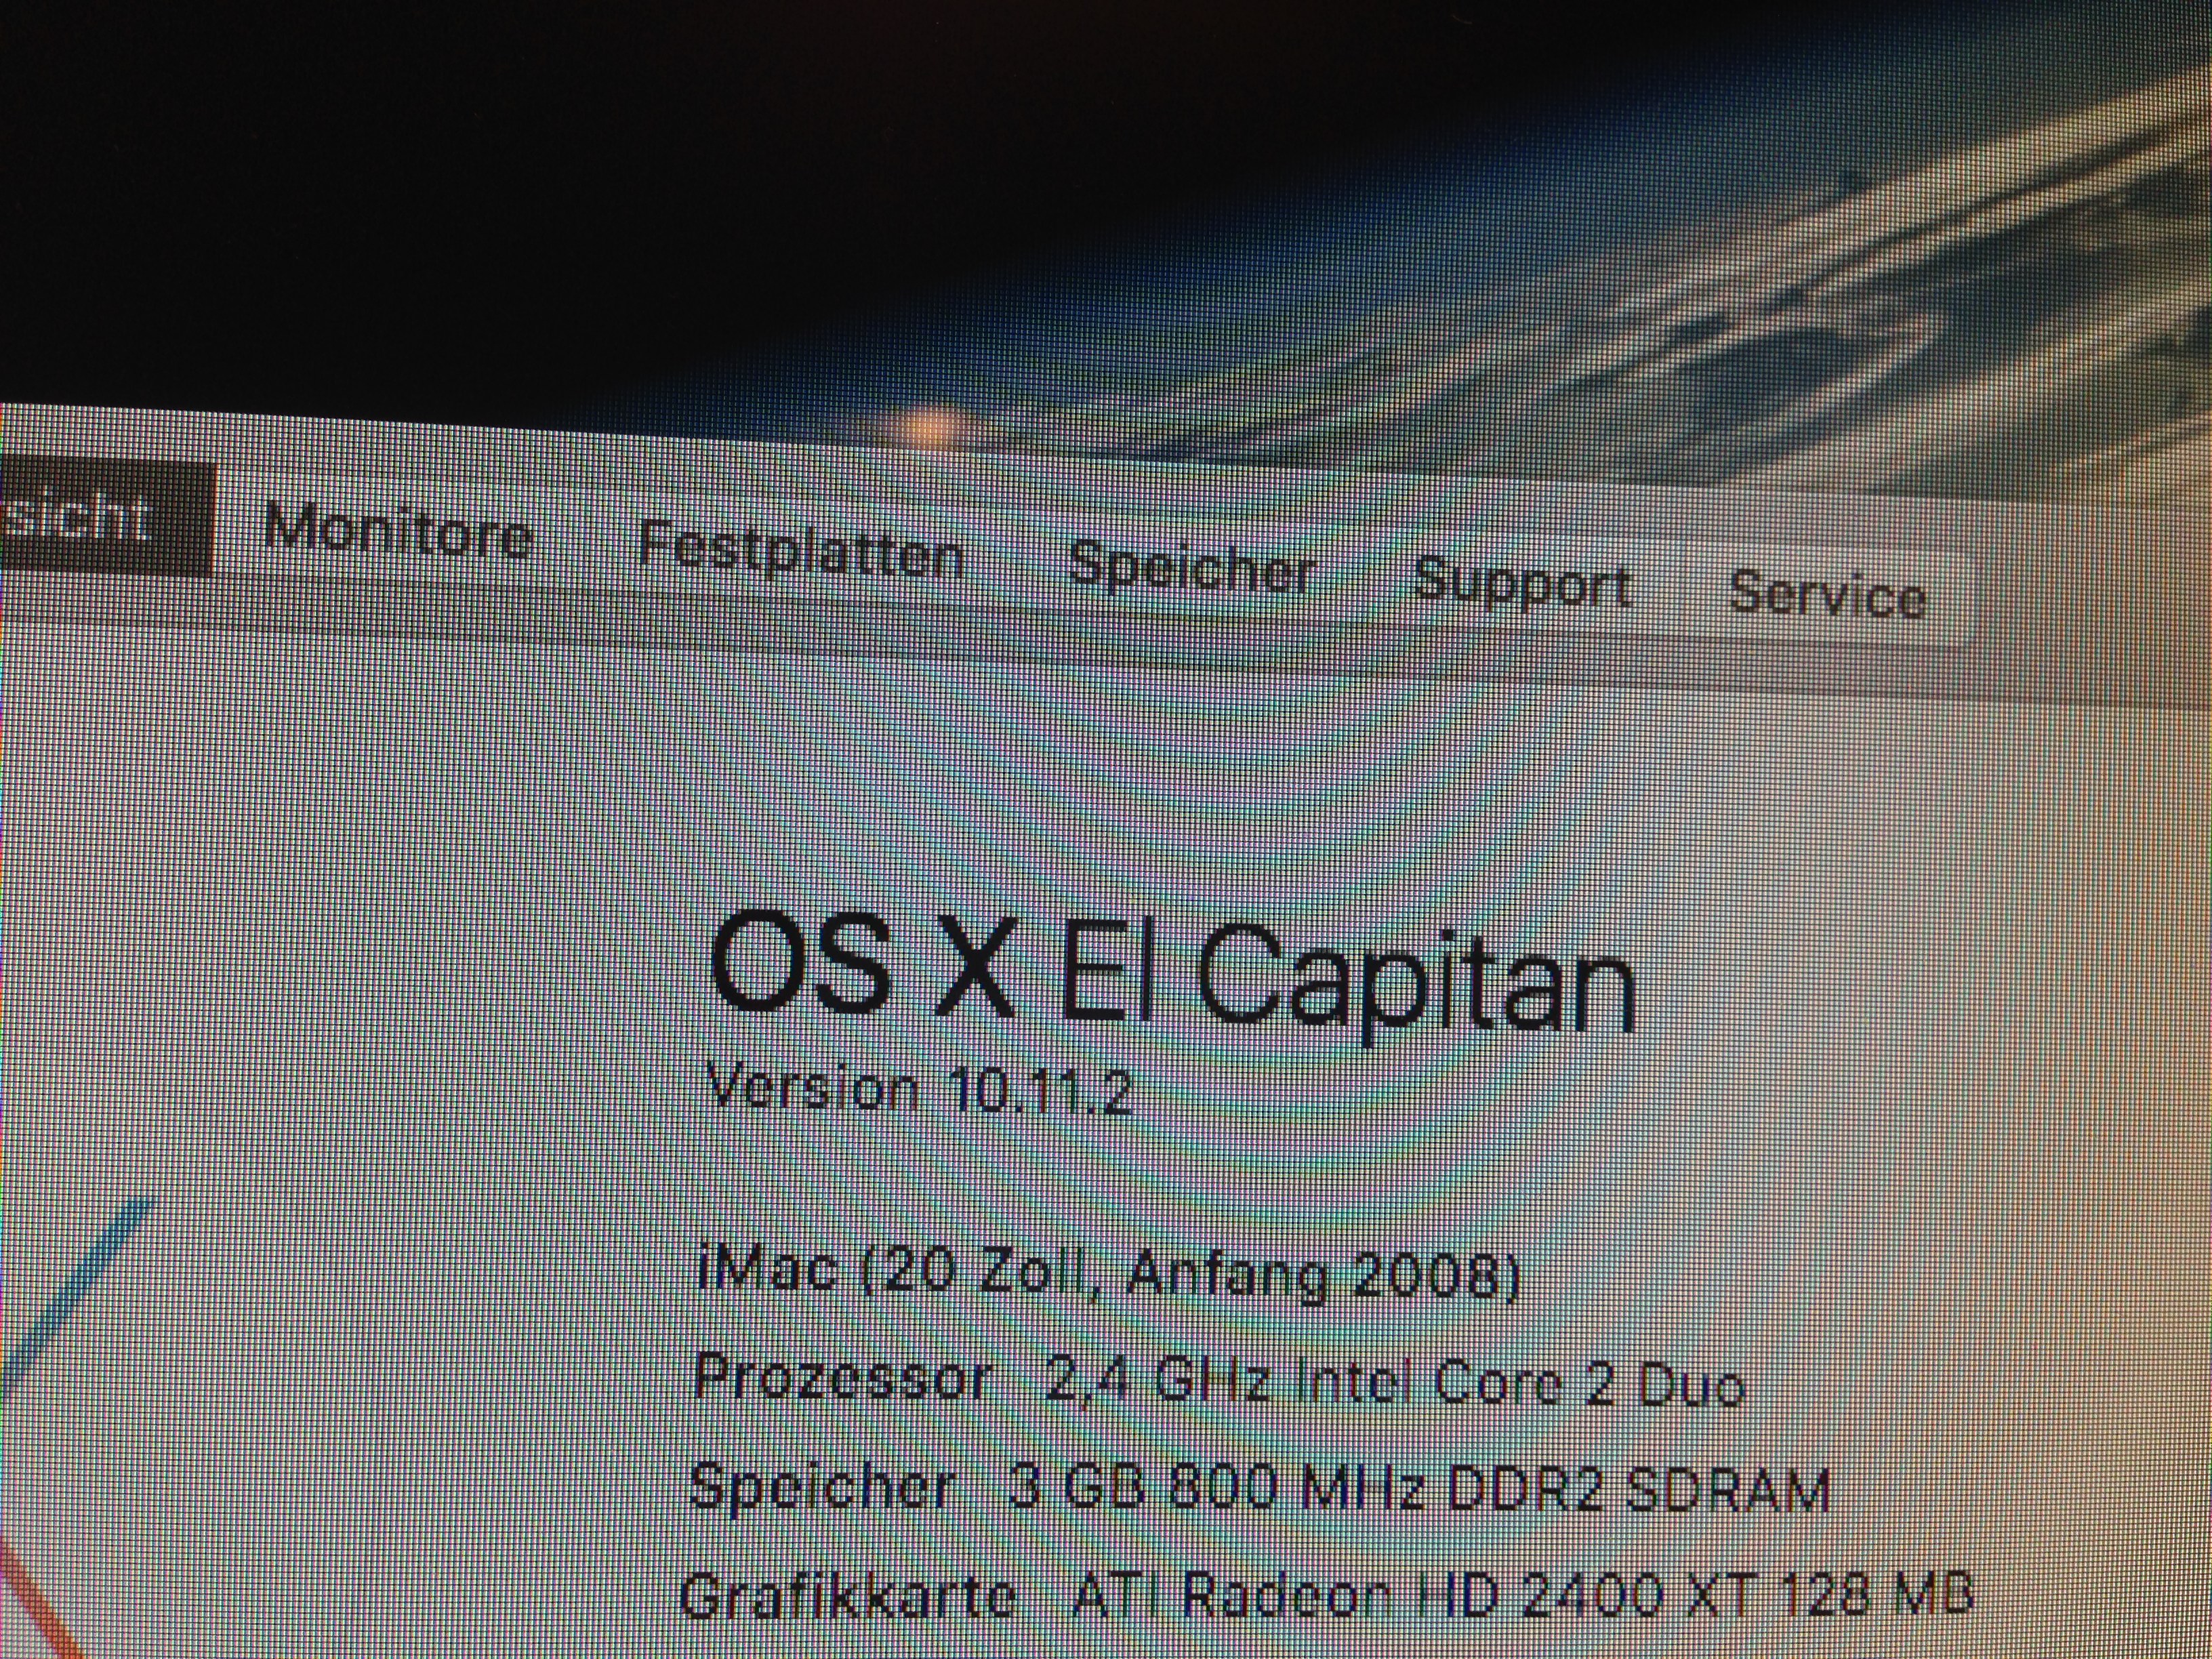Click the dark desktop wallpaper area
Image resolution: width=2212 pixels, height=1659 pixels.
click(x=400, y=180)
